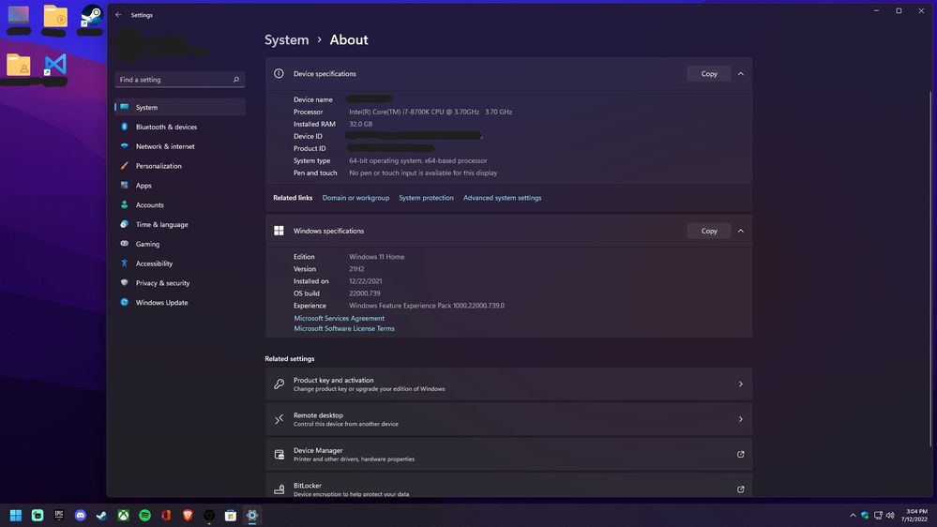Open the System protection link
Image resolution: width=937 pixels, height=527 pixels.
[426, 198]
